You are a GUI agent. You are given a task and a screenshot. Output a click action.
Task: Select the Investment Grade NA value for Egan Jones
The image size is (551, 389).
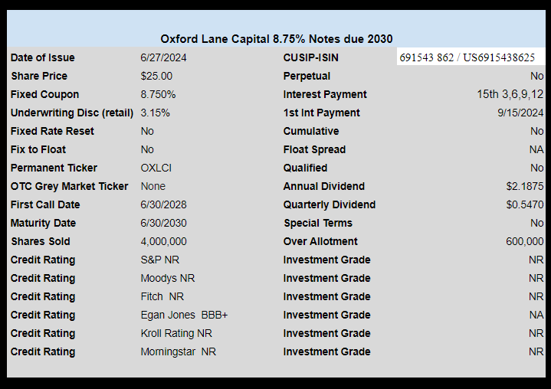[536, 315]
